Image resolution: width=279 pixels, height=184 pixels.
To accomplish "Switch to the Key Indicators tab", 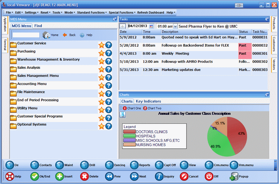I will [x=148, y=101].
